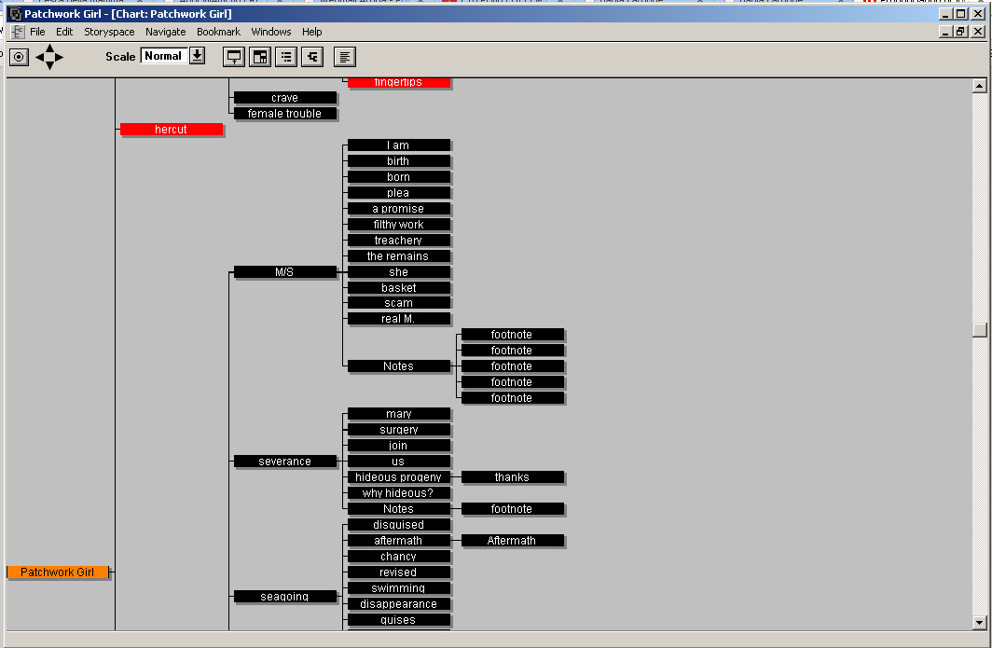Select the severance node
The height and width of the screenshot is (648, 992).
[284, 462]
